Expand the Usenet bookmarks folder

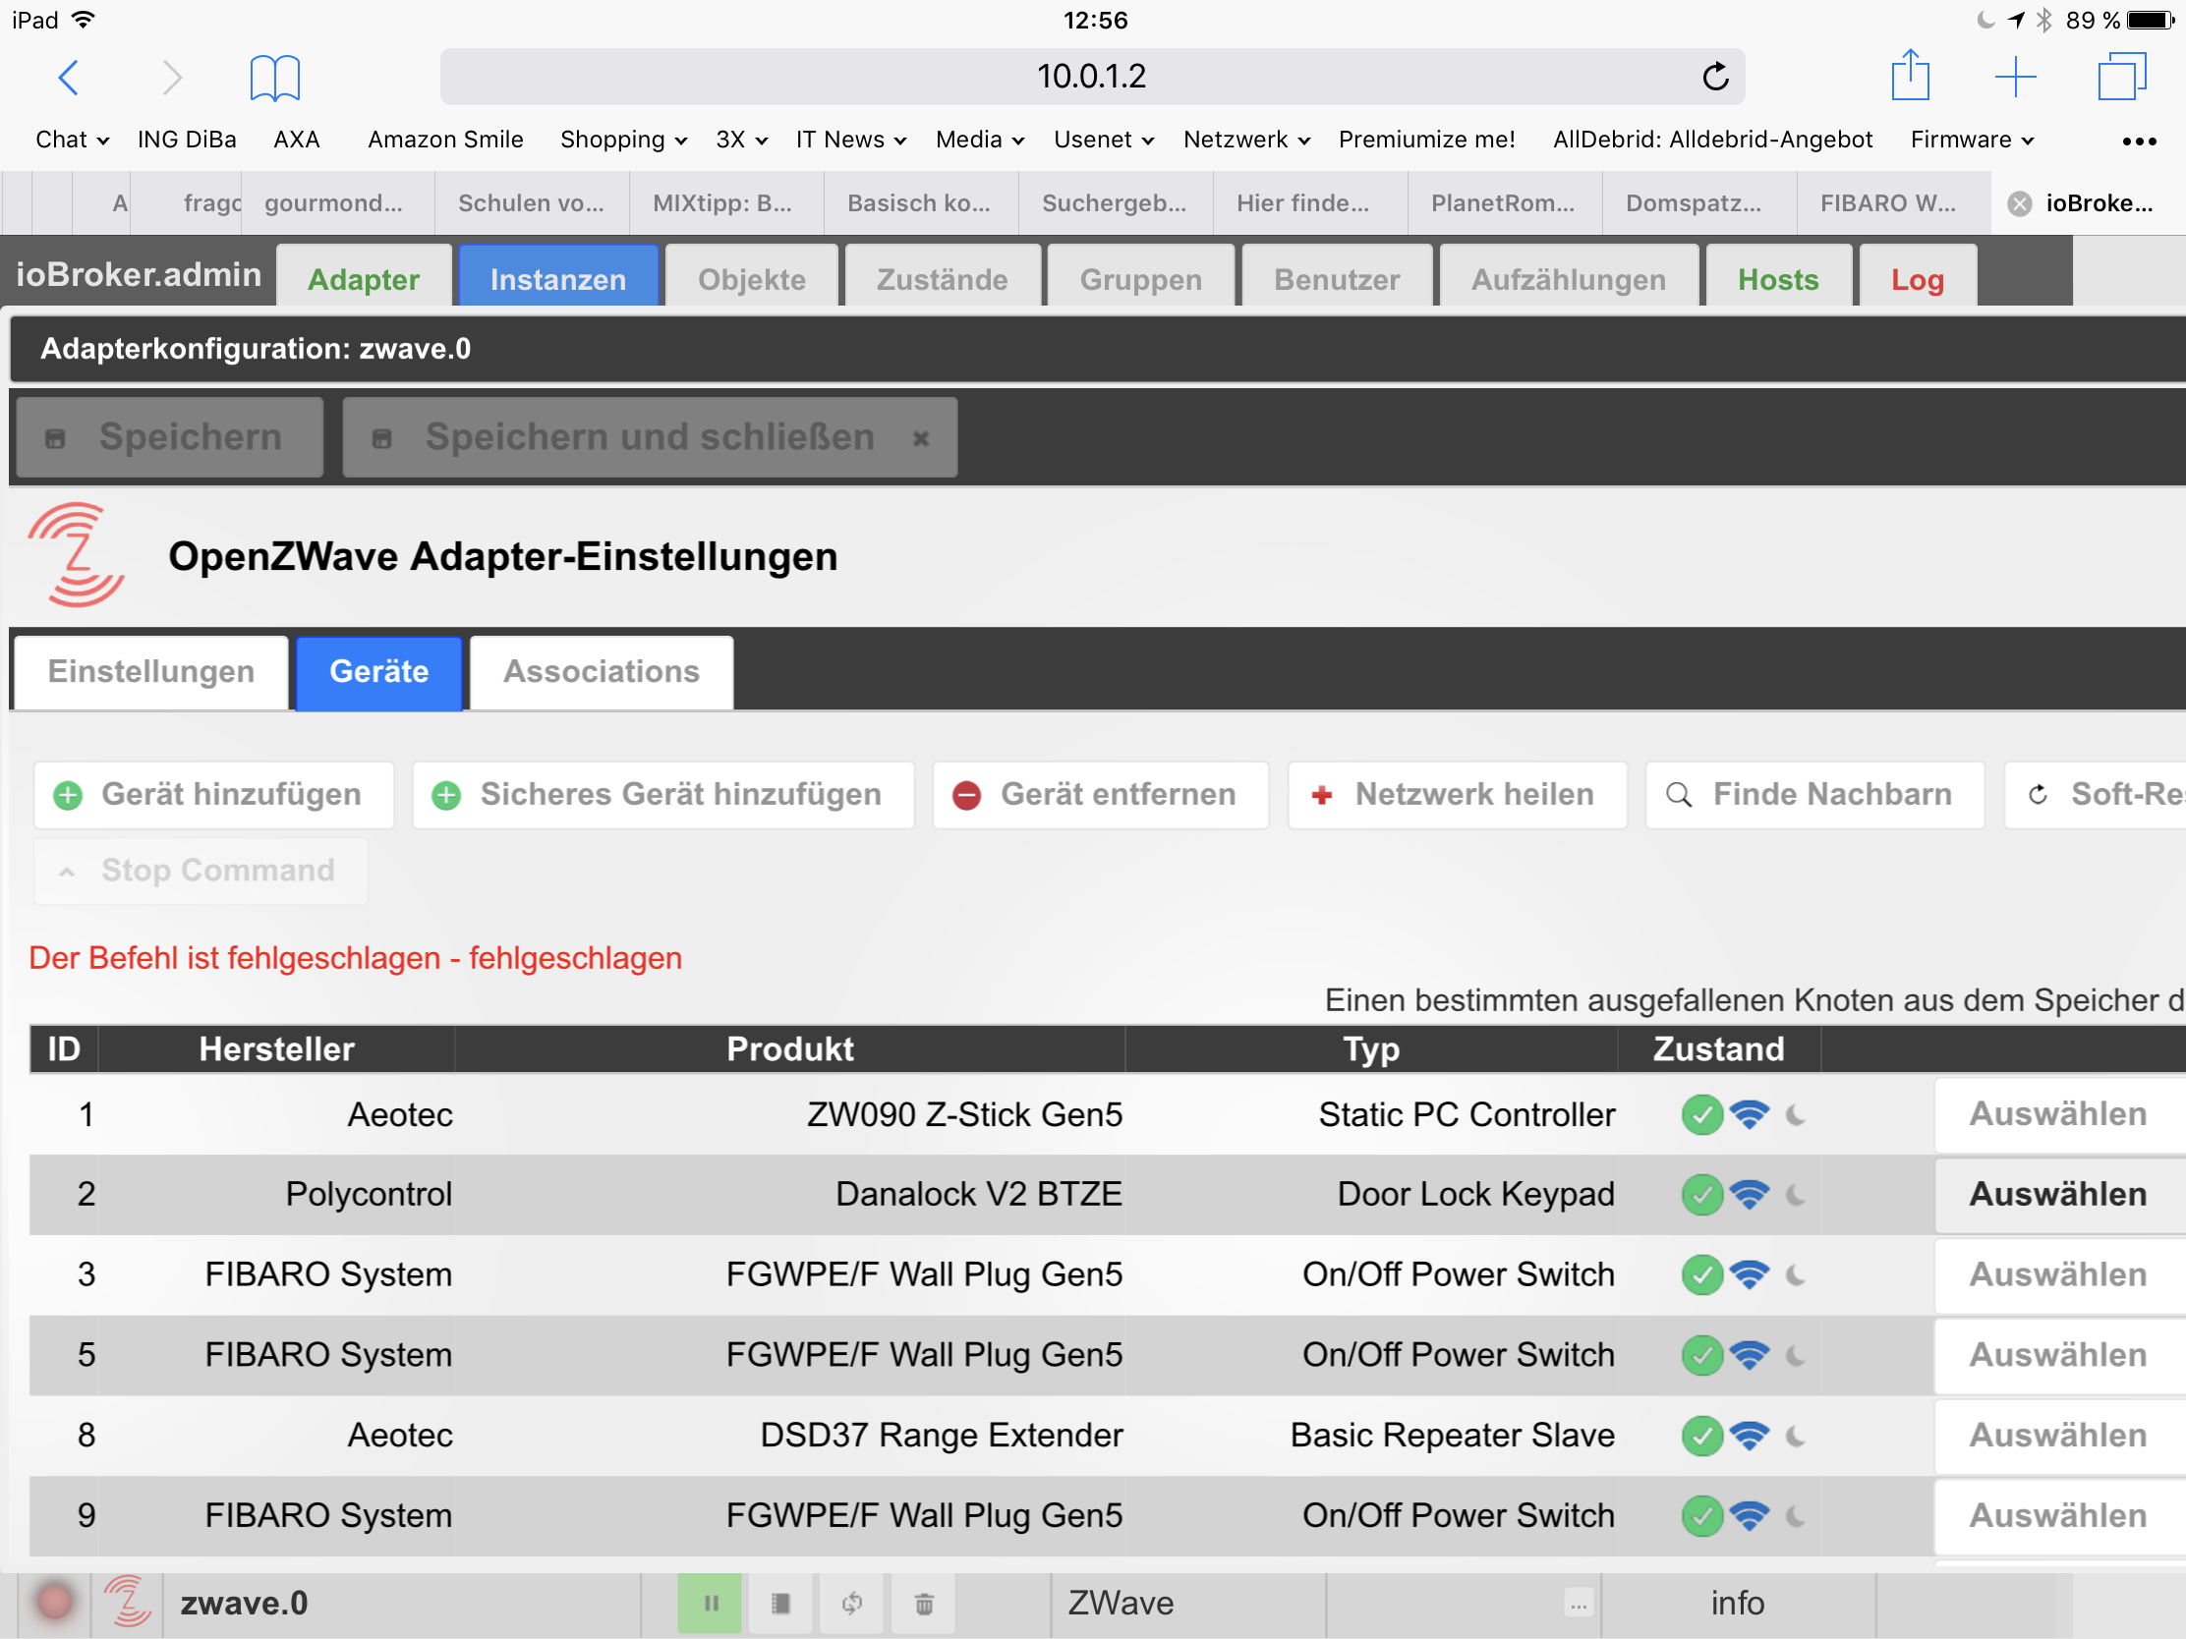click(x=1103, y=140)
